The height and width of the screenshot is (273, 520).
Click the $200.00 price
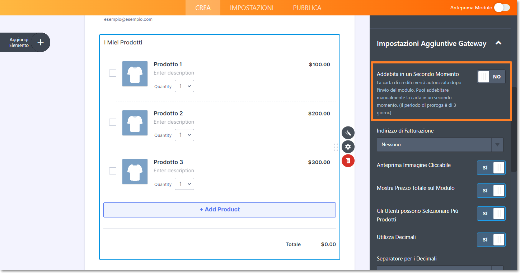pos(319,114)
